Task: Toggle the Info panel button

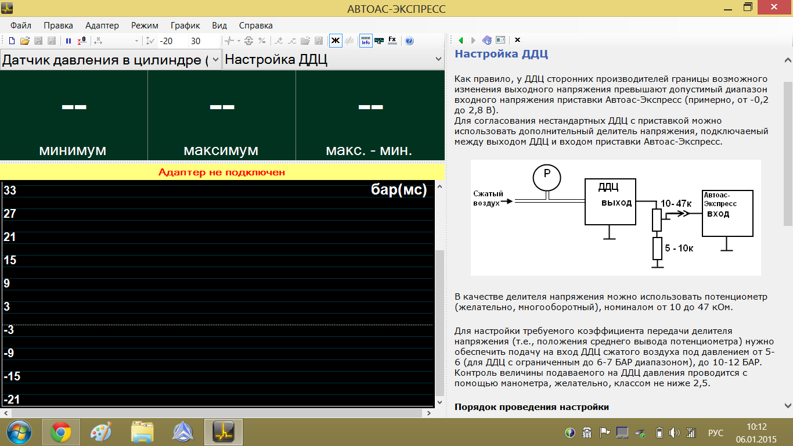Action: [366, 41]
